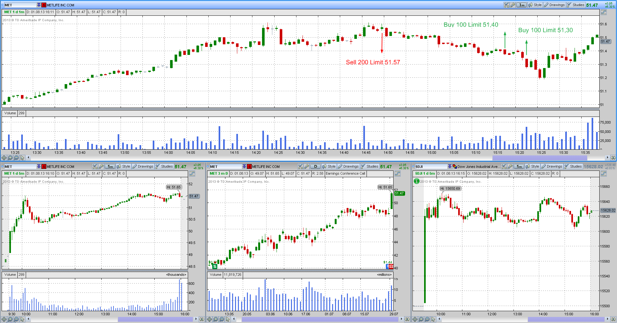This screenshot has width=617, height=323.
Task: Zoom out with minus icon under MET daily chart
Action: 222,319
